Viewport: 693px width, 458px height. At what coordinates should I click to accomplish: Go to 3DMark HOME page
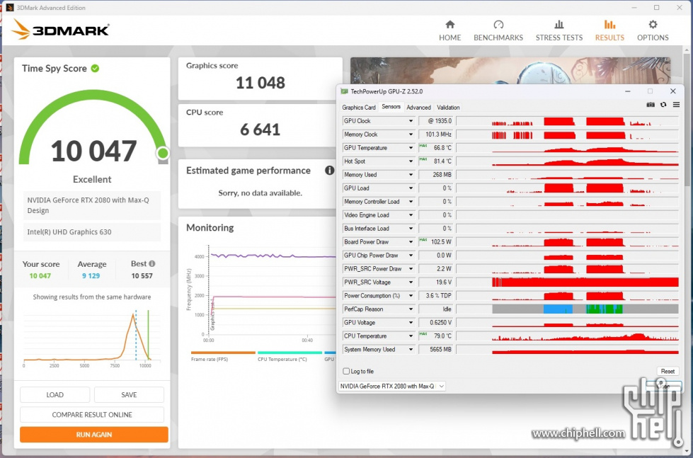point(449,31)
